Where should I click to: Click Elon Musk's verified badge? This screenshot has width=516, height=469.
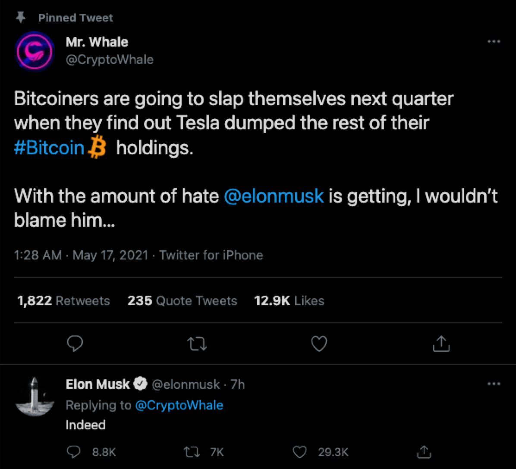(x=140, y=384)
